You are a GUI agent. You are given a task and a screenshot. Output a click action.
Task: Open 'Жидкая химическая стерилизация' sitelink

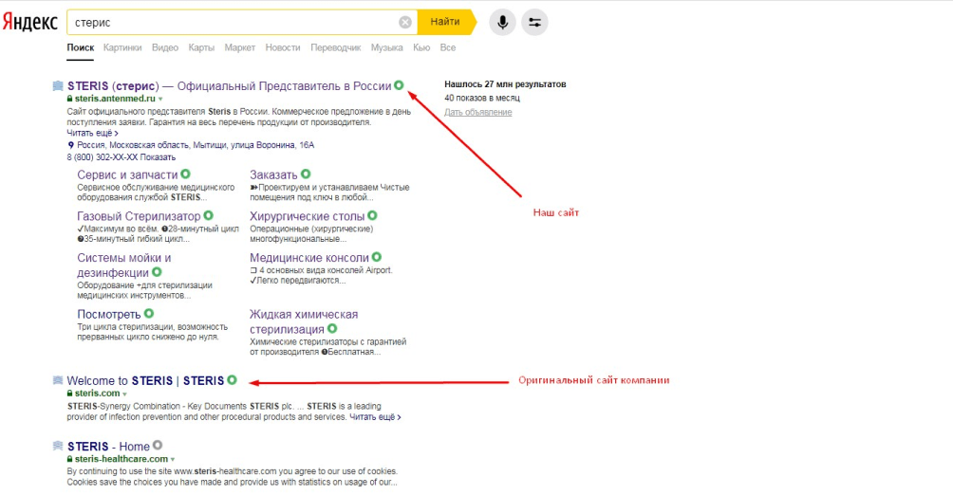(x=304, y=321)
